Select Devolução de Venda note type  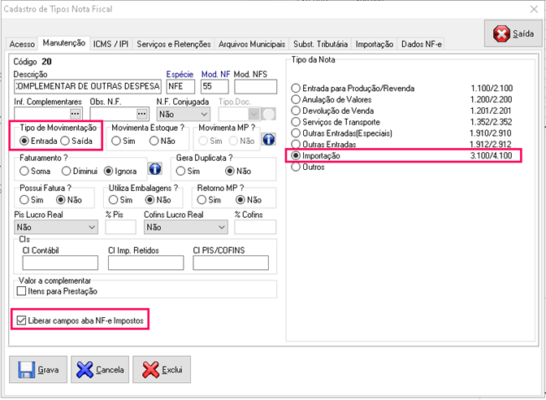(295, 110)
